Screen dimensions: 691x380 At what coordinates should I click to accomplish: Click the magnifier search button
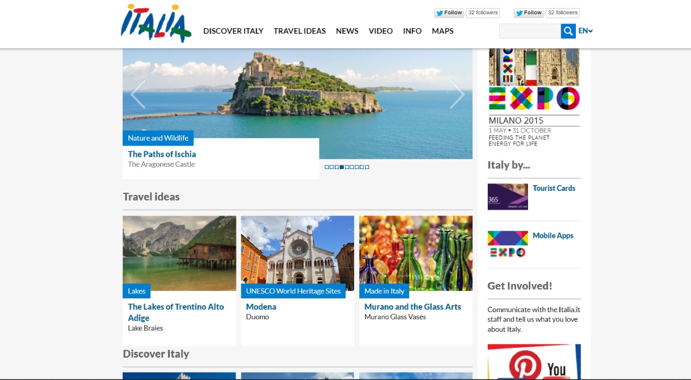tap(568, 31)
